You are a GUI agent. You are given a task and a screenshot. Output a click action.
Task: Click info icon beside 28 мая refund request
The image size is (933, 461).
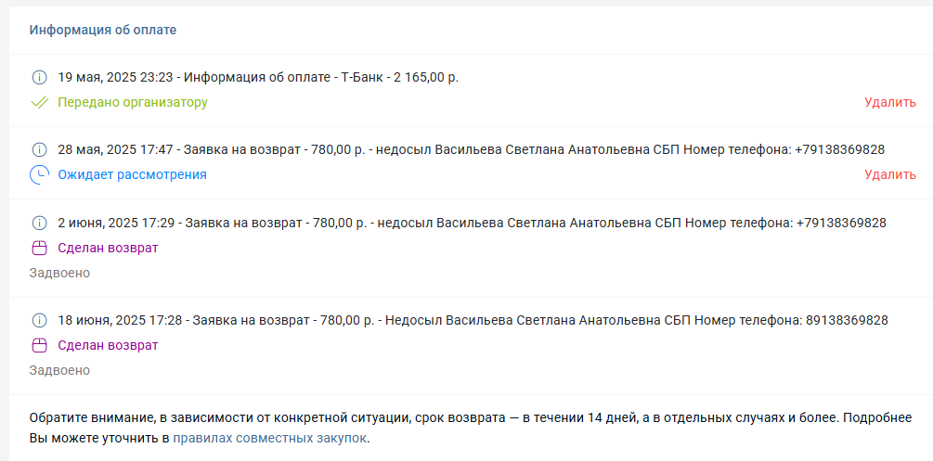[39, 149]
